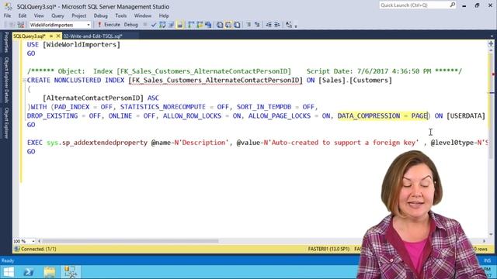Click 'FASTER01 (13.0 SP1)' in status bar
Viewport: 497px width, 279px height.
[328, 249]
